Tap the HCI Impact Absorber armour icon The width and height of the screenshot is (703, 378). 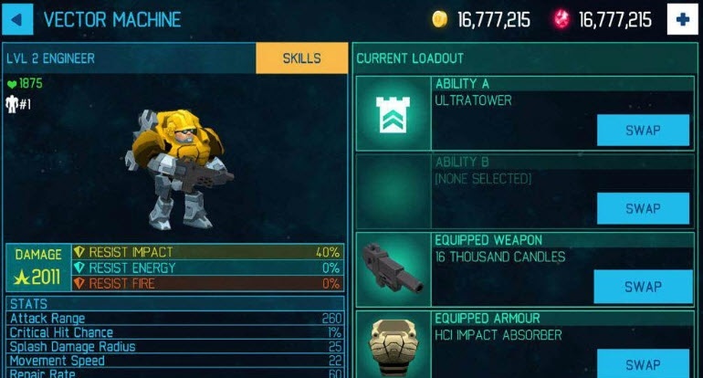coord(393,346)
